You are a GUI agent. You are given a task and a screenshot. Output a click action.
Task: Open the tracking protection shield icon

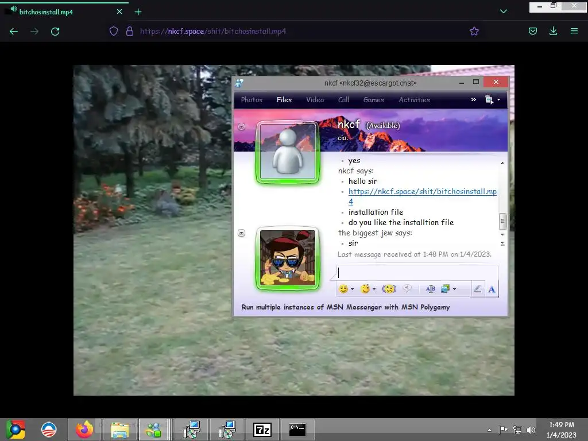coord(114,31)
